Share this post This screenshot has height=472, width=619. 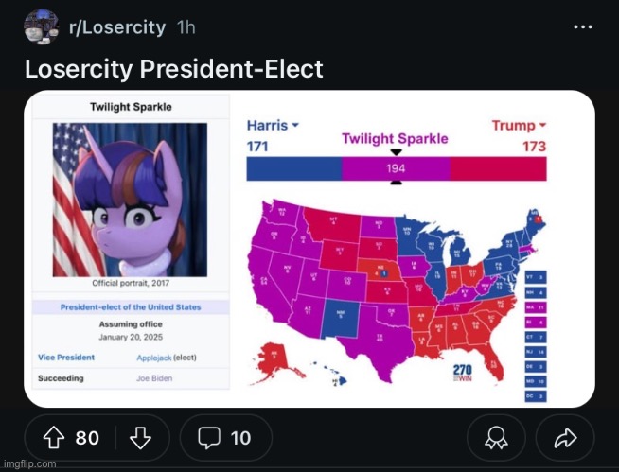coord(565,438)
